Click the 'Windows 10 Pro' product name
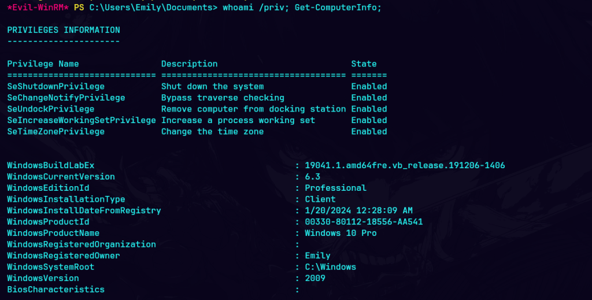592x300 pixels. click(341, 233)
